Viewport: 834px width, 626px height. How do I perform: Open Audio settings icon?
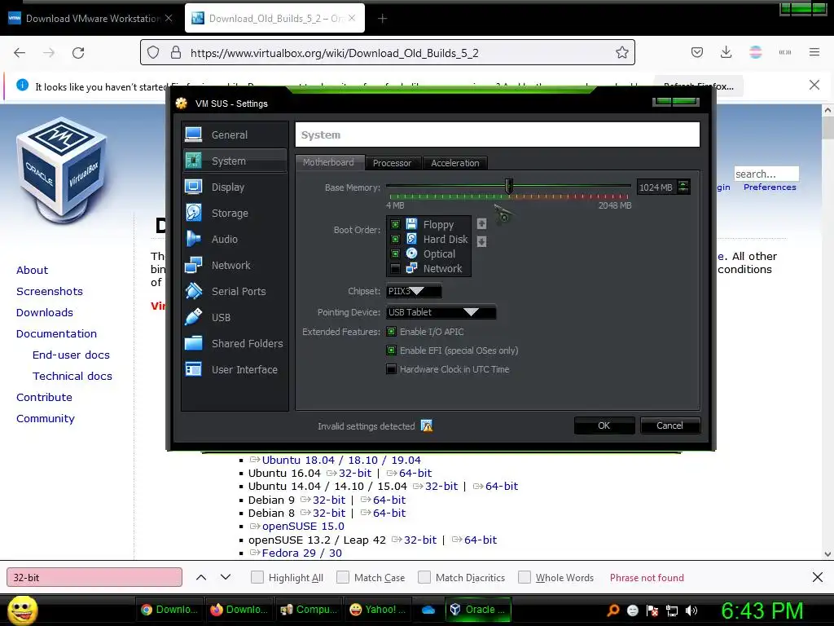point(193,239)
